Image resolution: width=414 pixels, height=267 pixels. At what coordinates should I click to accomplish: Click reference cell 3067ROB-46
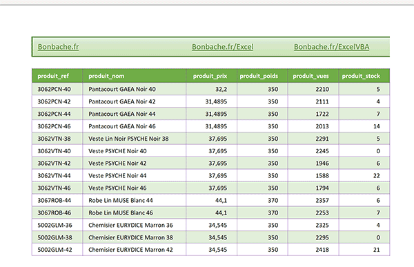pos(57,213)
